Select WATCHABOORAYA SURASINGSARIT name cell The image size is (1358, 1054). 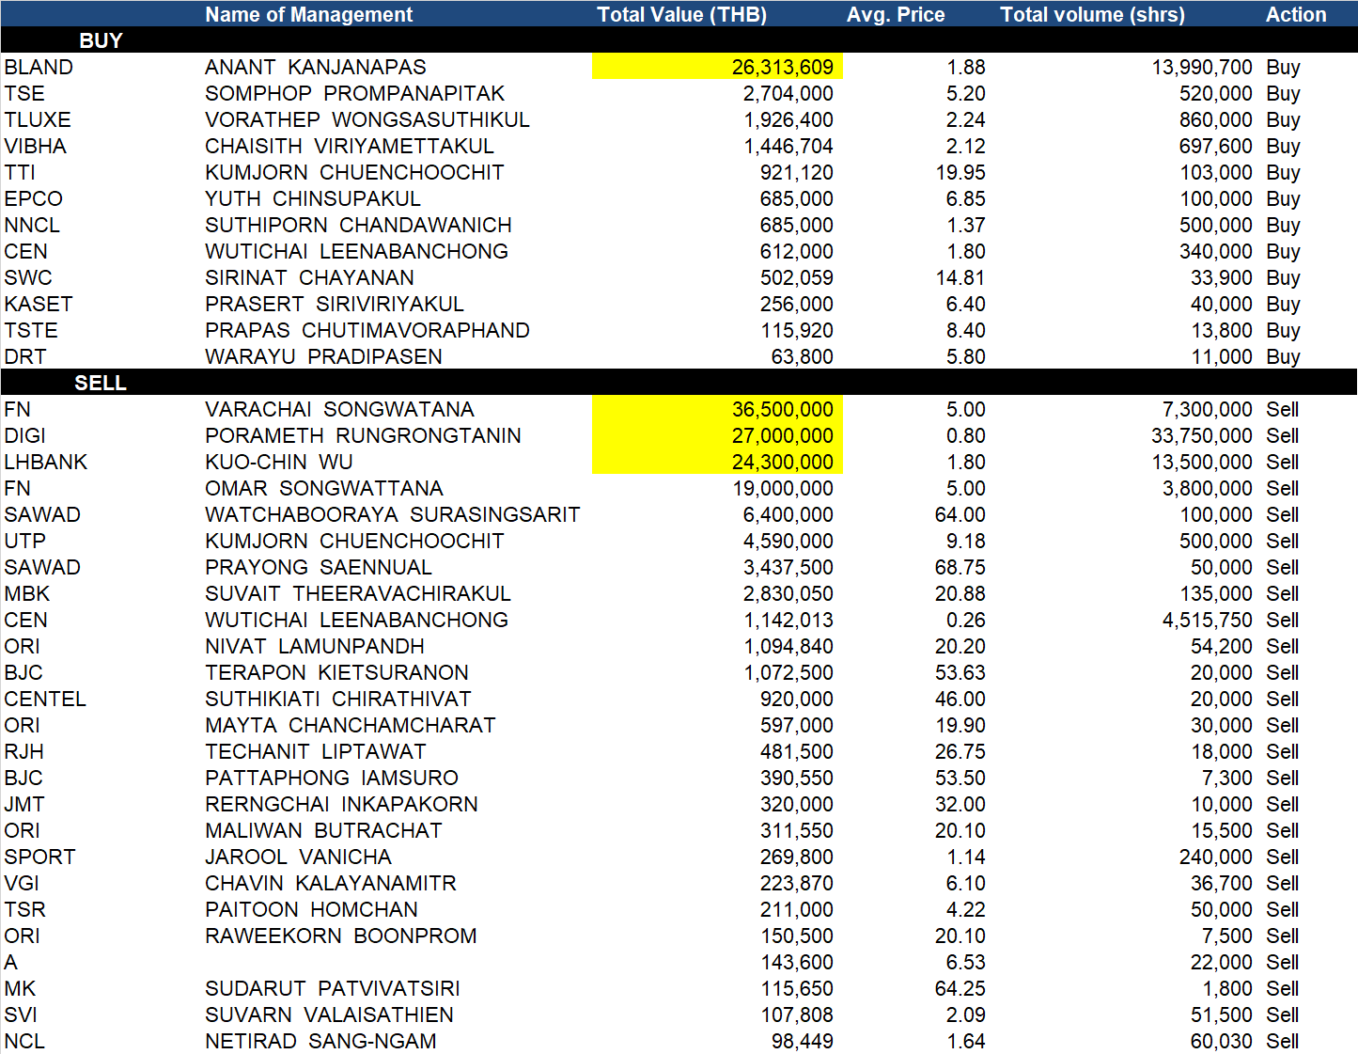[x=393, y=514]
